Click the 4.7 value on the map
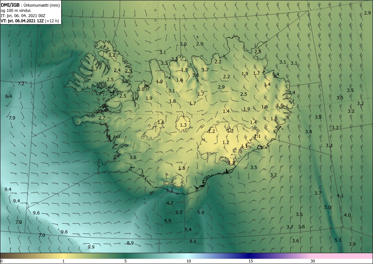The image size is (373, 264). point(170,203)
